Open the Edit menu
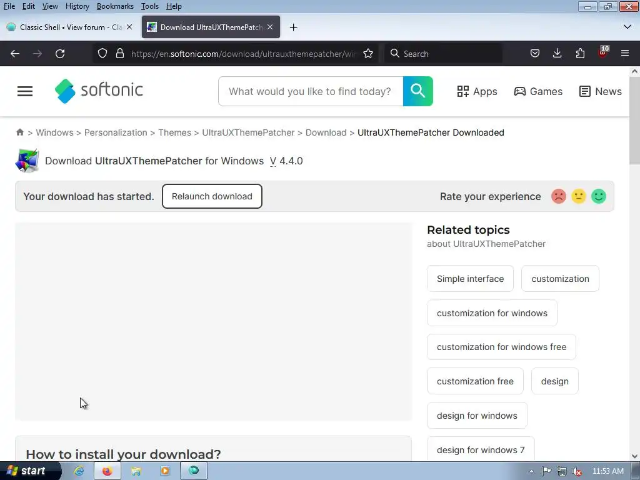Viewport: 640px width, 480px height. 29,6
